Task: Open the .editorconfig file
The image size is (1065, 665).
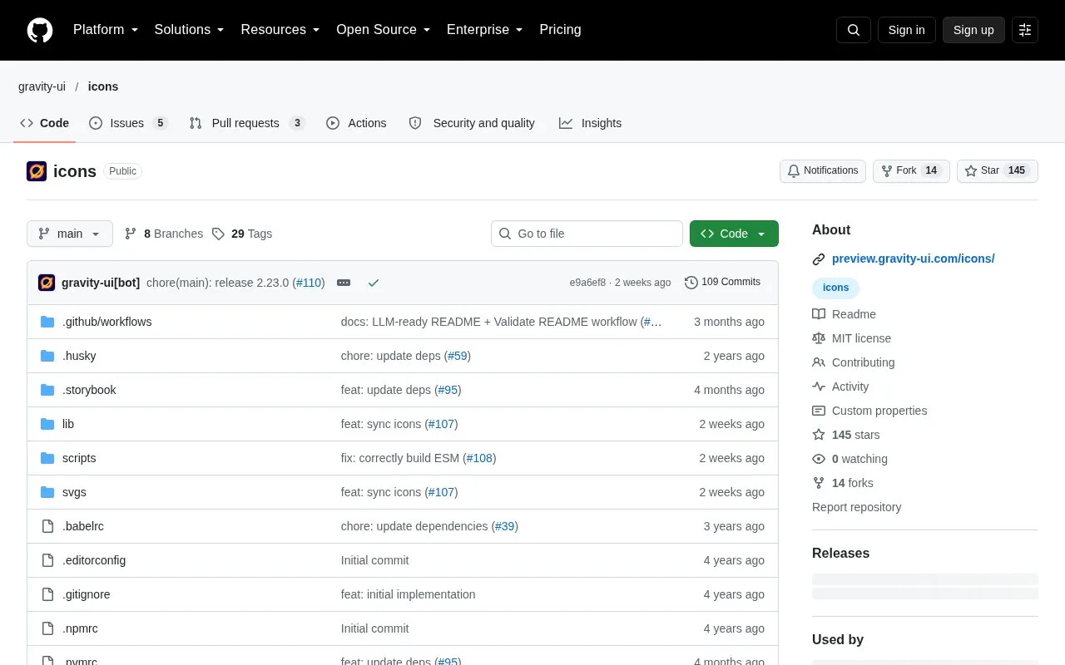Action: pyautogui.click(x=94, y=560)
